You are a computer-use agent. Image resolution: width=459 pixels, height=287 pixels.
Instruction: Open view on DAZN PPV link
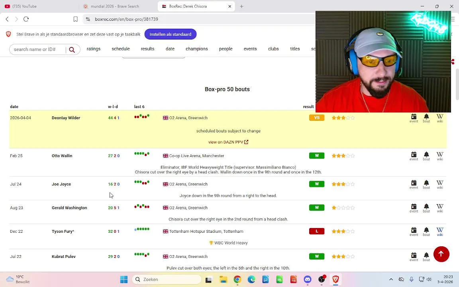[x=228, y=142]
